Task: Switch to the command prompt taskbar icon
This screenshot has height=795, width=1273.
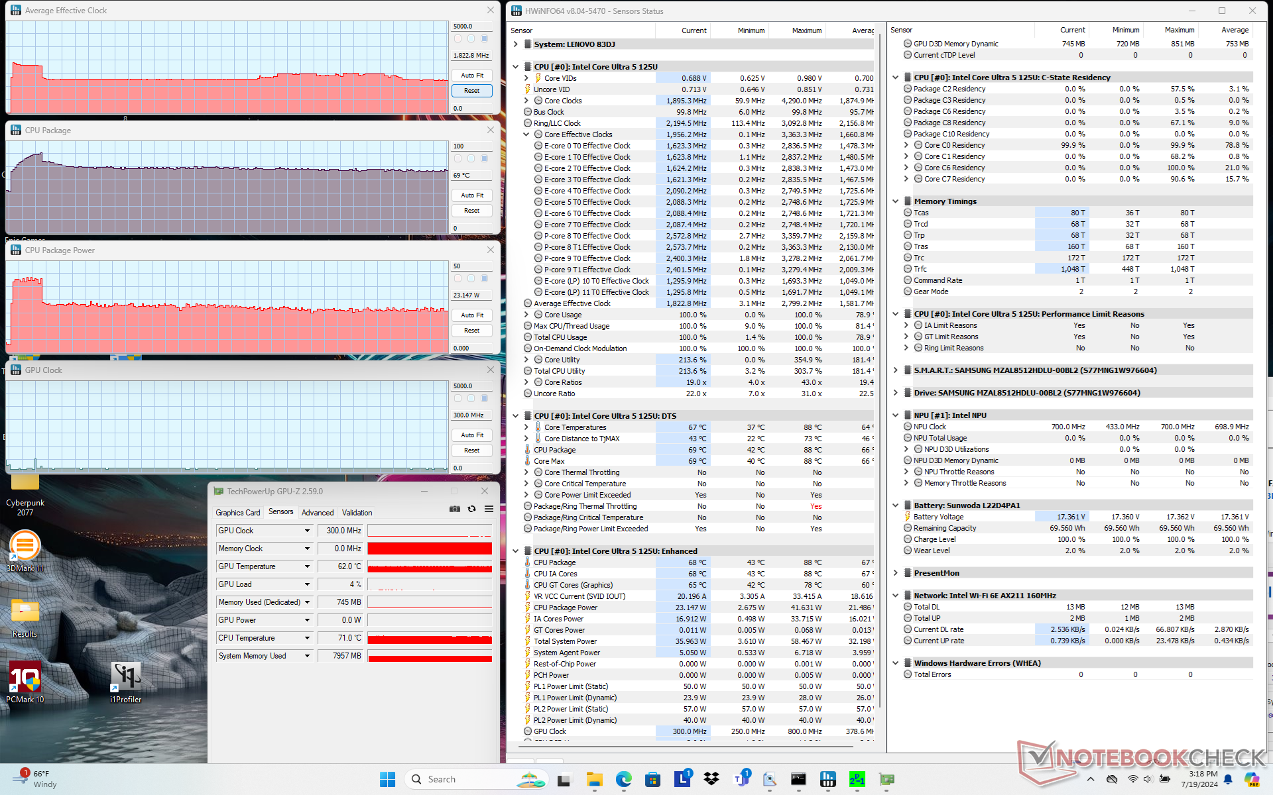Action: 799,779
